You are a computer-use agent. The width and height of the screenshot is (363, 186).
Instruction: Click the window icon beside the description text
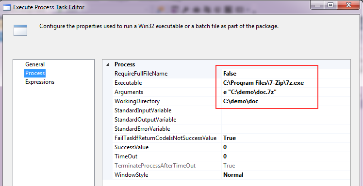click(x=20, y=30)
